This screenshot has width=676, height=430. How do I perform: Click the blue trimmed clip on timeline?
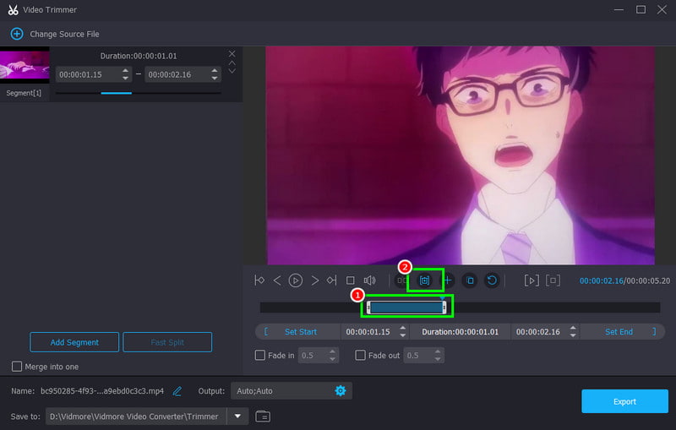click(407, 308)
